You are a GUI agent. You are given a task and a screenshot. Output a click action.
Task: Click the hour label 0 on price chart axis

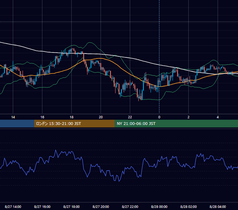point(159,117)
